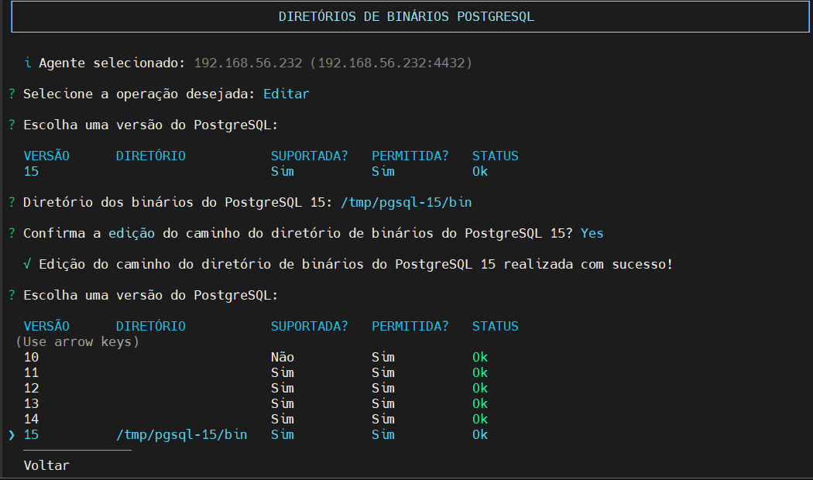This screenshot has width=813, height=480.
Task: Click the 'Editar' operation answer
Action: click(286, 94)
